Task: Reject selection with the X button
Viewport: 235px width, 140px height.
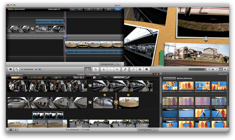Action: (x=117, y=69)
